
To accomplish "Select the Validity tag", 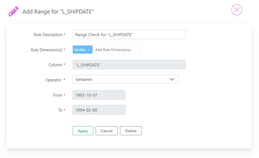I will pyautogui.click(x=80, y=50).
